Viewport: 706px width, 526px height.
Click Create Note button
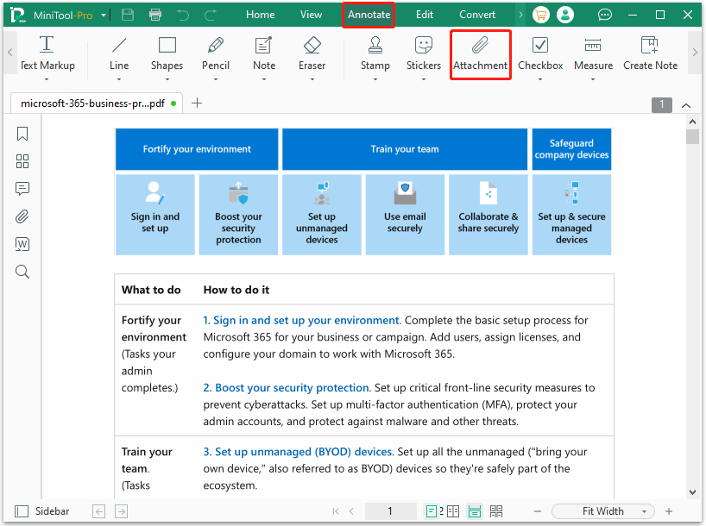(x=650, y=53)
